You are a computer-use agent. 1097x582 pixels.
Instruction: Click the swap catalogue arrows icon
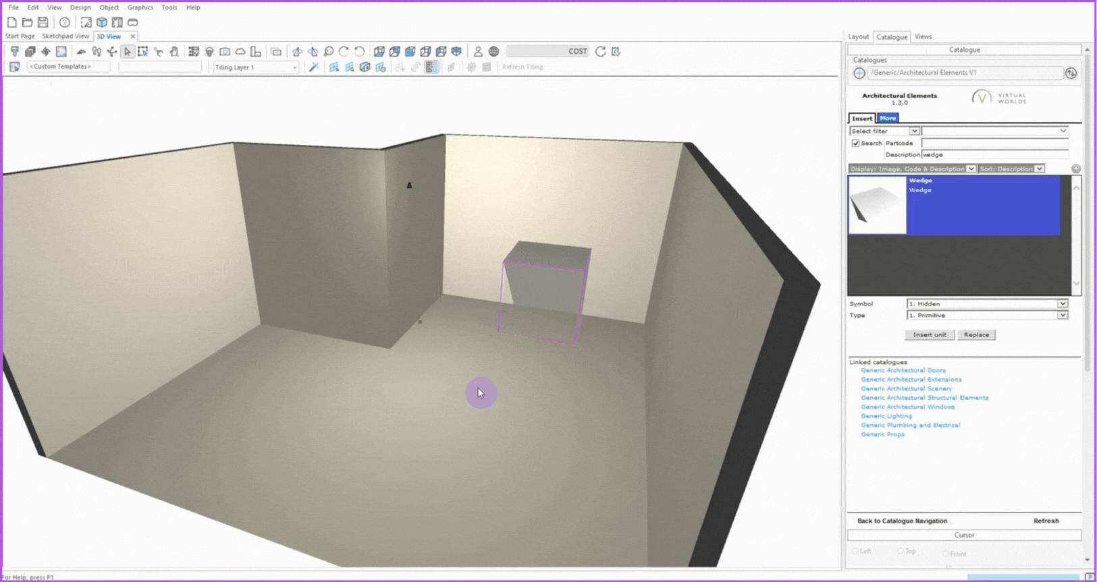[x=1071, y=73]
